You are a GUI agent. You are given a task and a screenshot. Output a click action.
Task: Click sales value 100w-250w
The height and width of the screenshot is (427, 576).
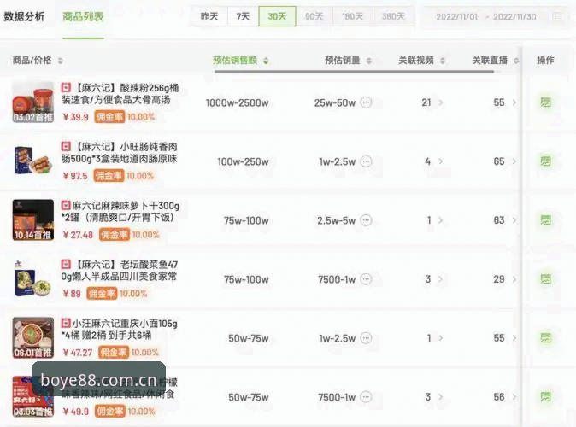(243, 161)
